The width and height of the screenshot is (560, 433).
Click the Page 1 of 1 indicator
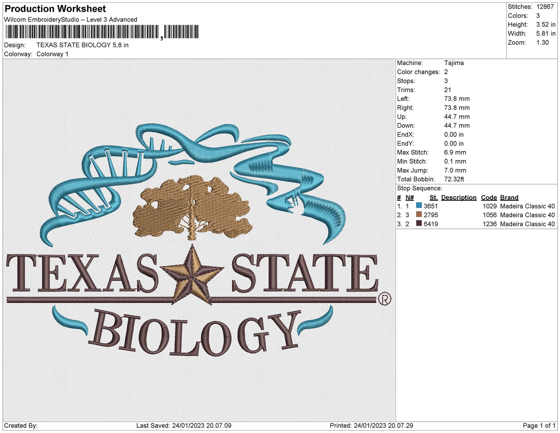539,426
